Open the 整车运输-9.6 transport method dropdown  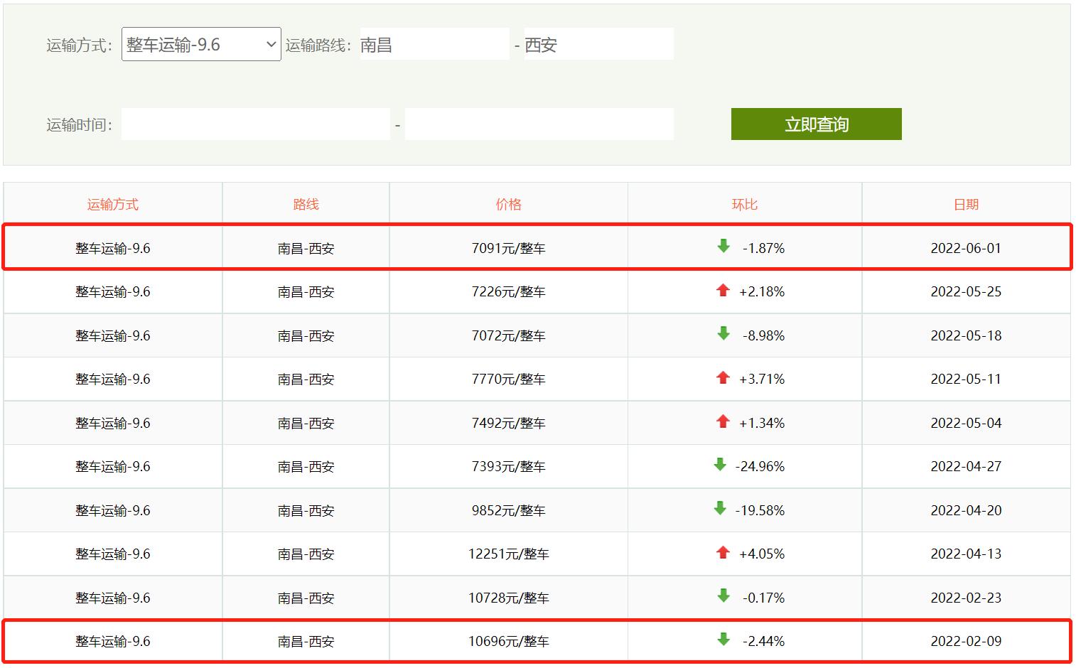(200, 43)
